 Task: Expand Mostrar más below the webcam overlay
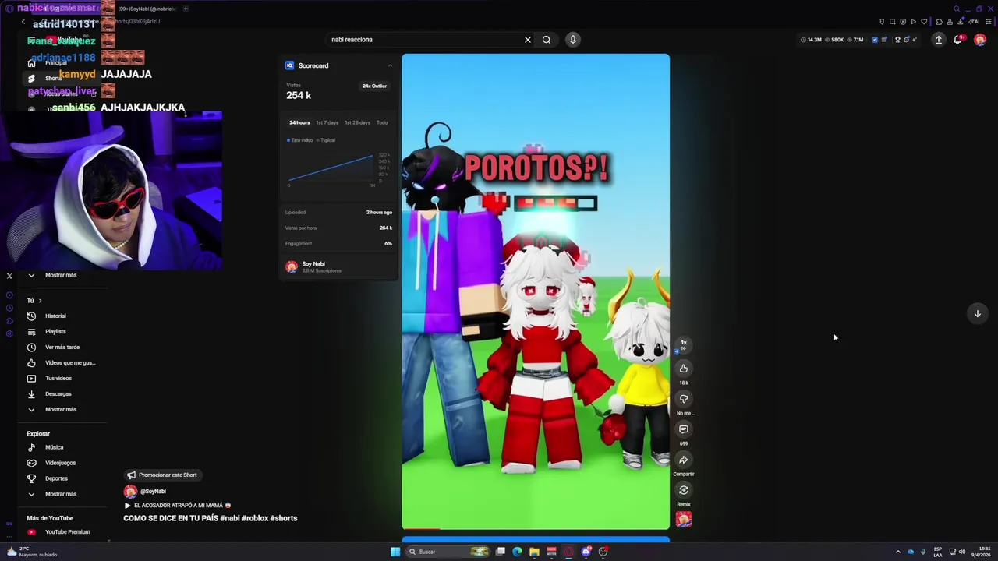click(x=61, y=275)
